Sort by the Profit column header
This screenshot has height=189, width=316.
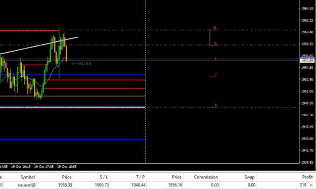307,177
